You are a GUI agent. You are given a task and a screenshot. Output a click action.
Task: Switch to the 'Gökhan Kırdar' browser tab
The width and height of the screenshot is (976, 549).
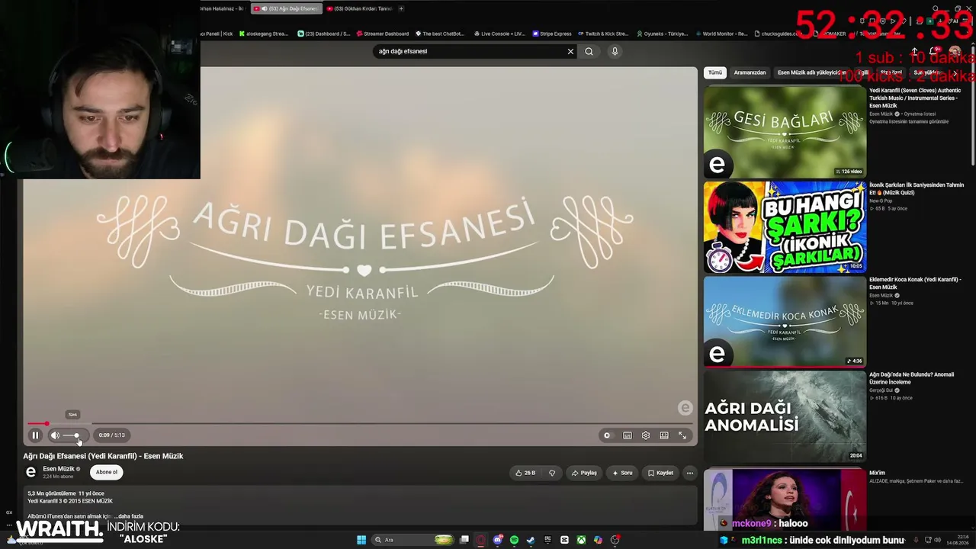point(359,8)
